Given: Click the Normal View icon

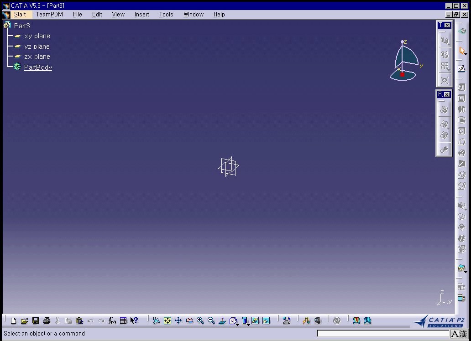Looking at the screenshot, I should point(222,320).
